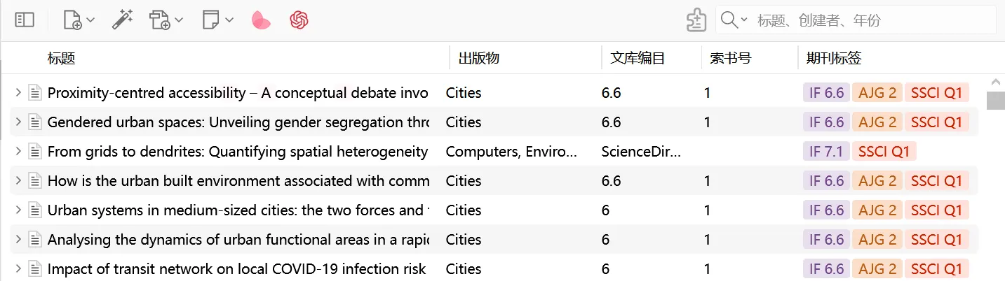Viewport: 1005px width, 281px height.
Task: Click the pink petals plugin icon
Action: tap(261, 21)
